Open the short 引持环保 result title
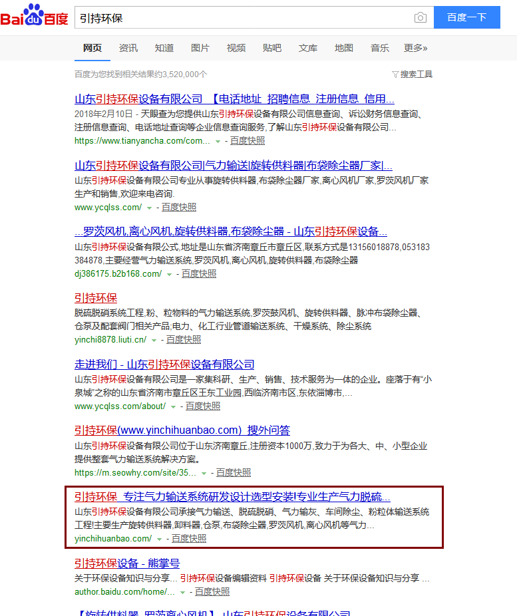 96,298
